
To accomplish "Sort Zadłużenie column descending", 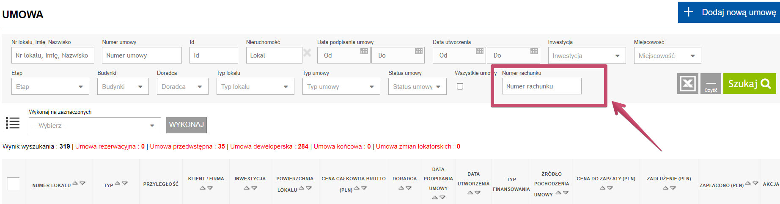I will [x=673, y=188].
